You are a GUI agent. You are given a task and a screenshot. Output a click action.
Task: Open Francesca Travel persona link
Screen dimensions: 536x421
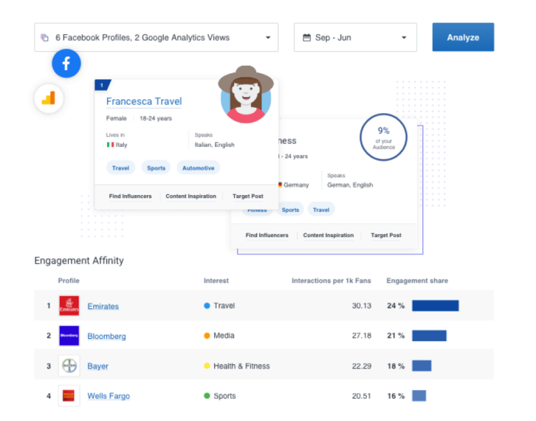(x=144, y=101)
